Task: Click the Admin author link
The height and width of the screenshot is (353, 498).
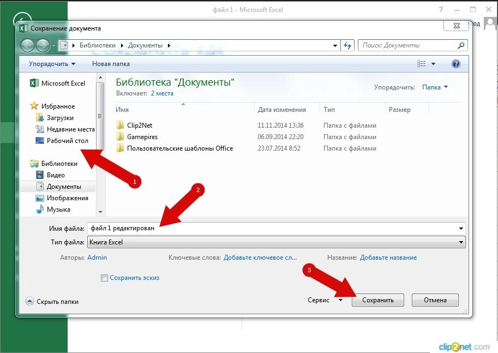Action: click(x=97, y=258)
